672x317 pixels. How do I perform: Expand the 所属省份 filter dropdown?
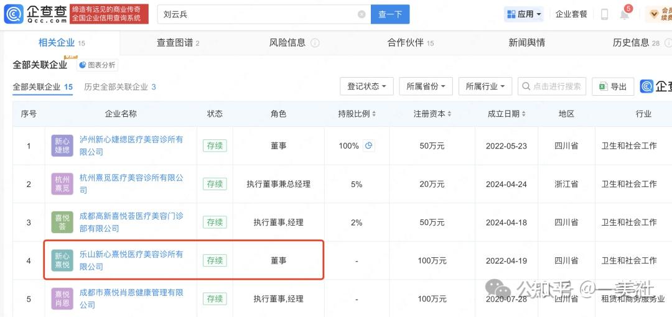tap(429, 86)
